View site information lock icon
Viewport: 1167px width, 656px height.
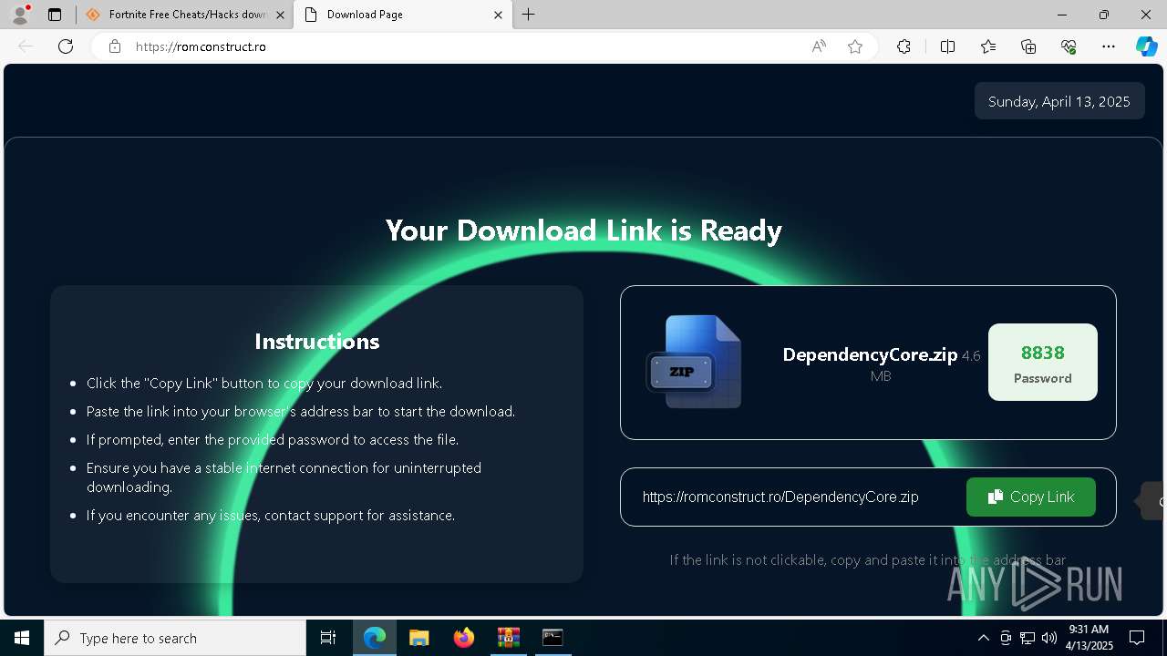click(x=114, y=46)
